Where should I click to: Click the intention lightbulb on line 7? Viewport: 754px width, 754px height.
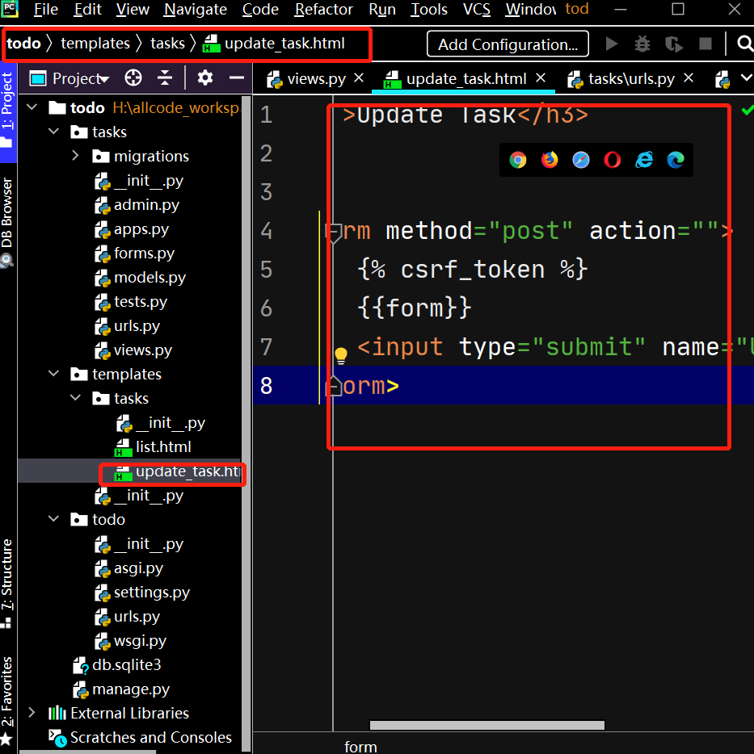point(341,355)
